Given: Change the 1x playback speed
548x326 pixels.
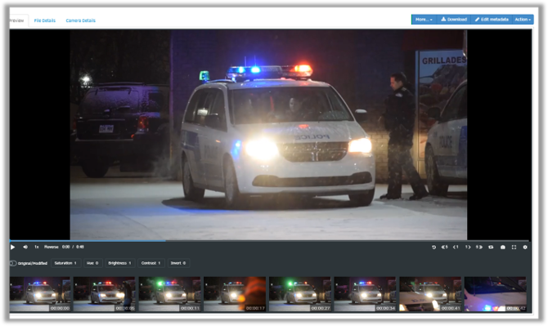Looking at the screenshot, I should (36, 247).
